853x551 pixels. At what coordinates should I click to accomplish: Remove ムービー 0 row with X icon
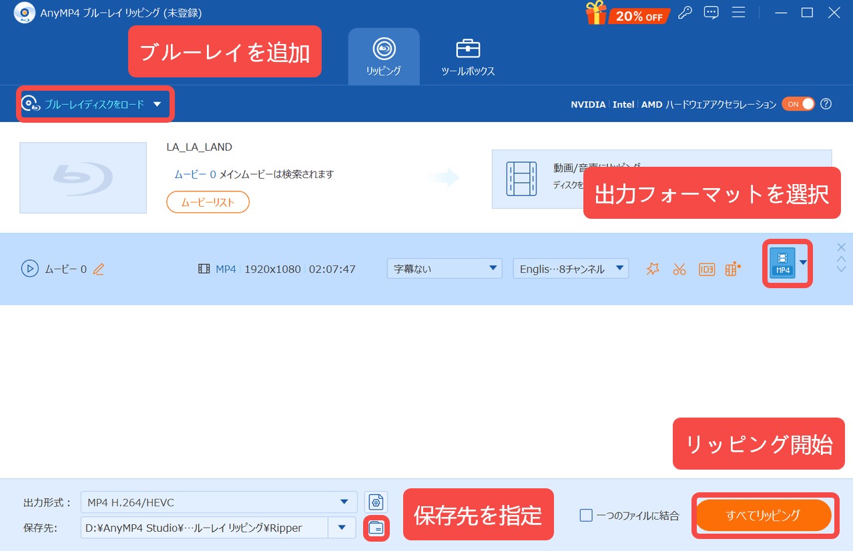pos(841,247)
